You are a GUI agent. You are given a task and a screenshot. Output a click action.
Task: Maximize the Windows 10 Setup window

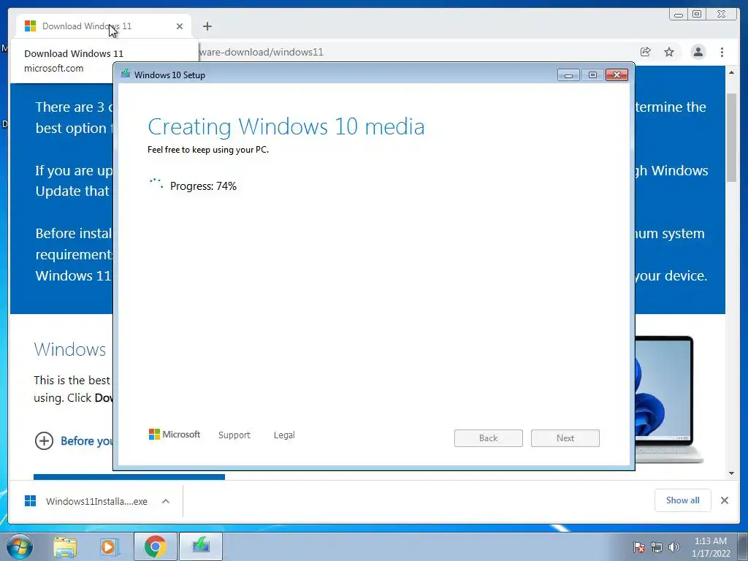[592, 75]
